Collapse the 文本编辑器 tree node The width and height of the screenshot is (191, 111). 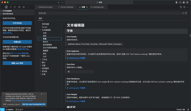pyautogui.click(x=40, y=30)
